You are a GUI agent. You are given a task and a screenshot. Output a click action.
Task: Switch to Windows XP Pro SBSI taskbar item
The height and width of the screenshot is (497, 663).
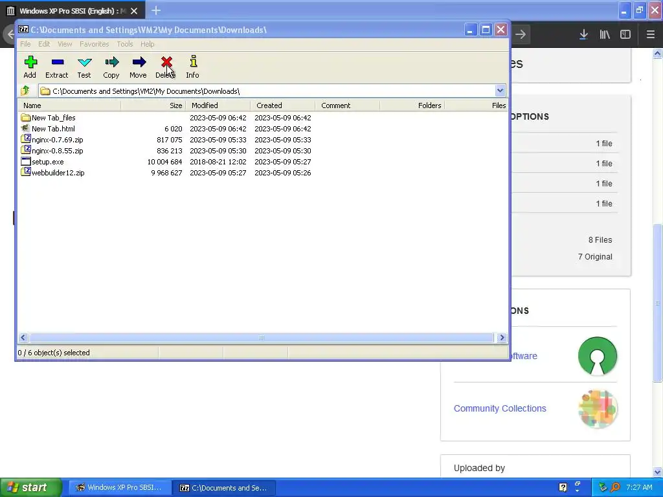pos(120,487)
